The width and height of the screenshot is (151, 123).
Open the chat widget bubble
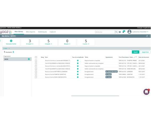click(146, 92)
